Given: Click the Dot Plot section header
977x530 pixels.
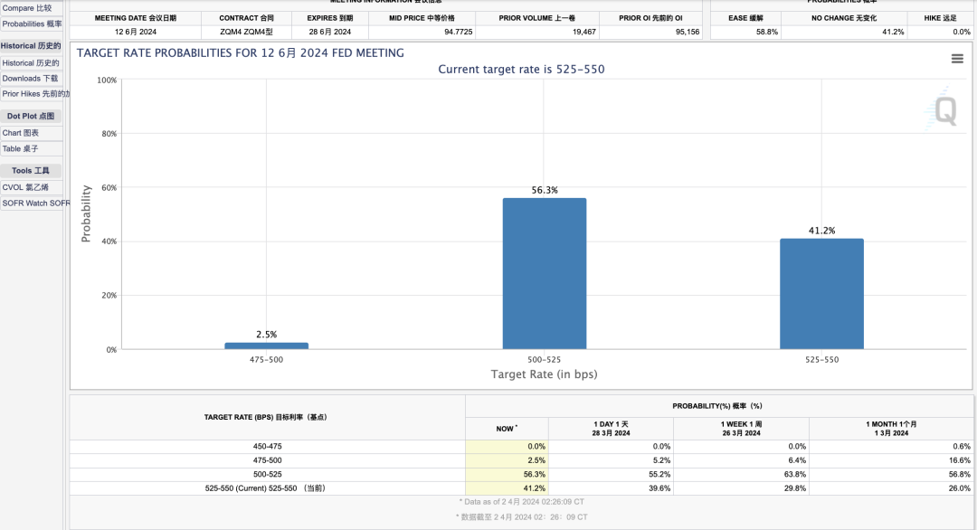Looking at the screenshot, I should point(32,117).
